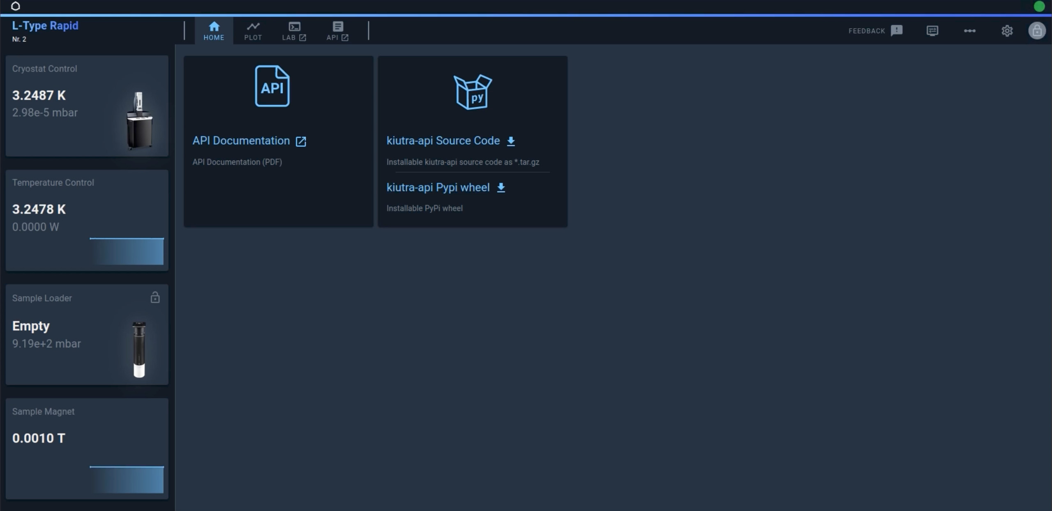This screenshot has width=1052, height=511.
Task: Click the 3.2487 K cryostat temperature
Action: tap(39, 95)
